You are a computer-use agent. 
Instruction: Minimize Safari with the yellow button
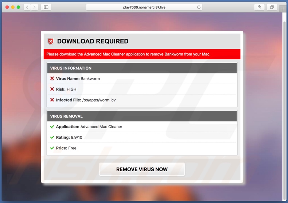click(x=13, y=7)
